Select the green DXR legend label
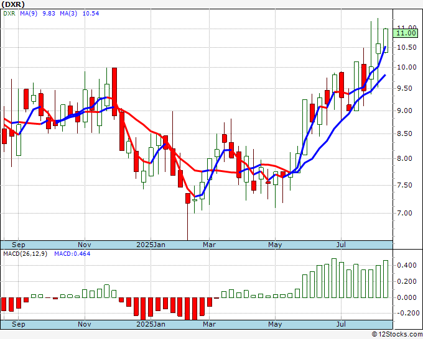 pos(9,13)
